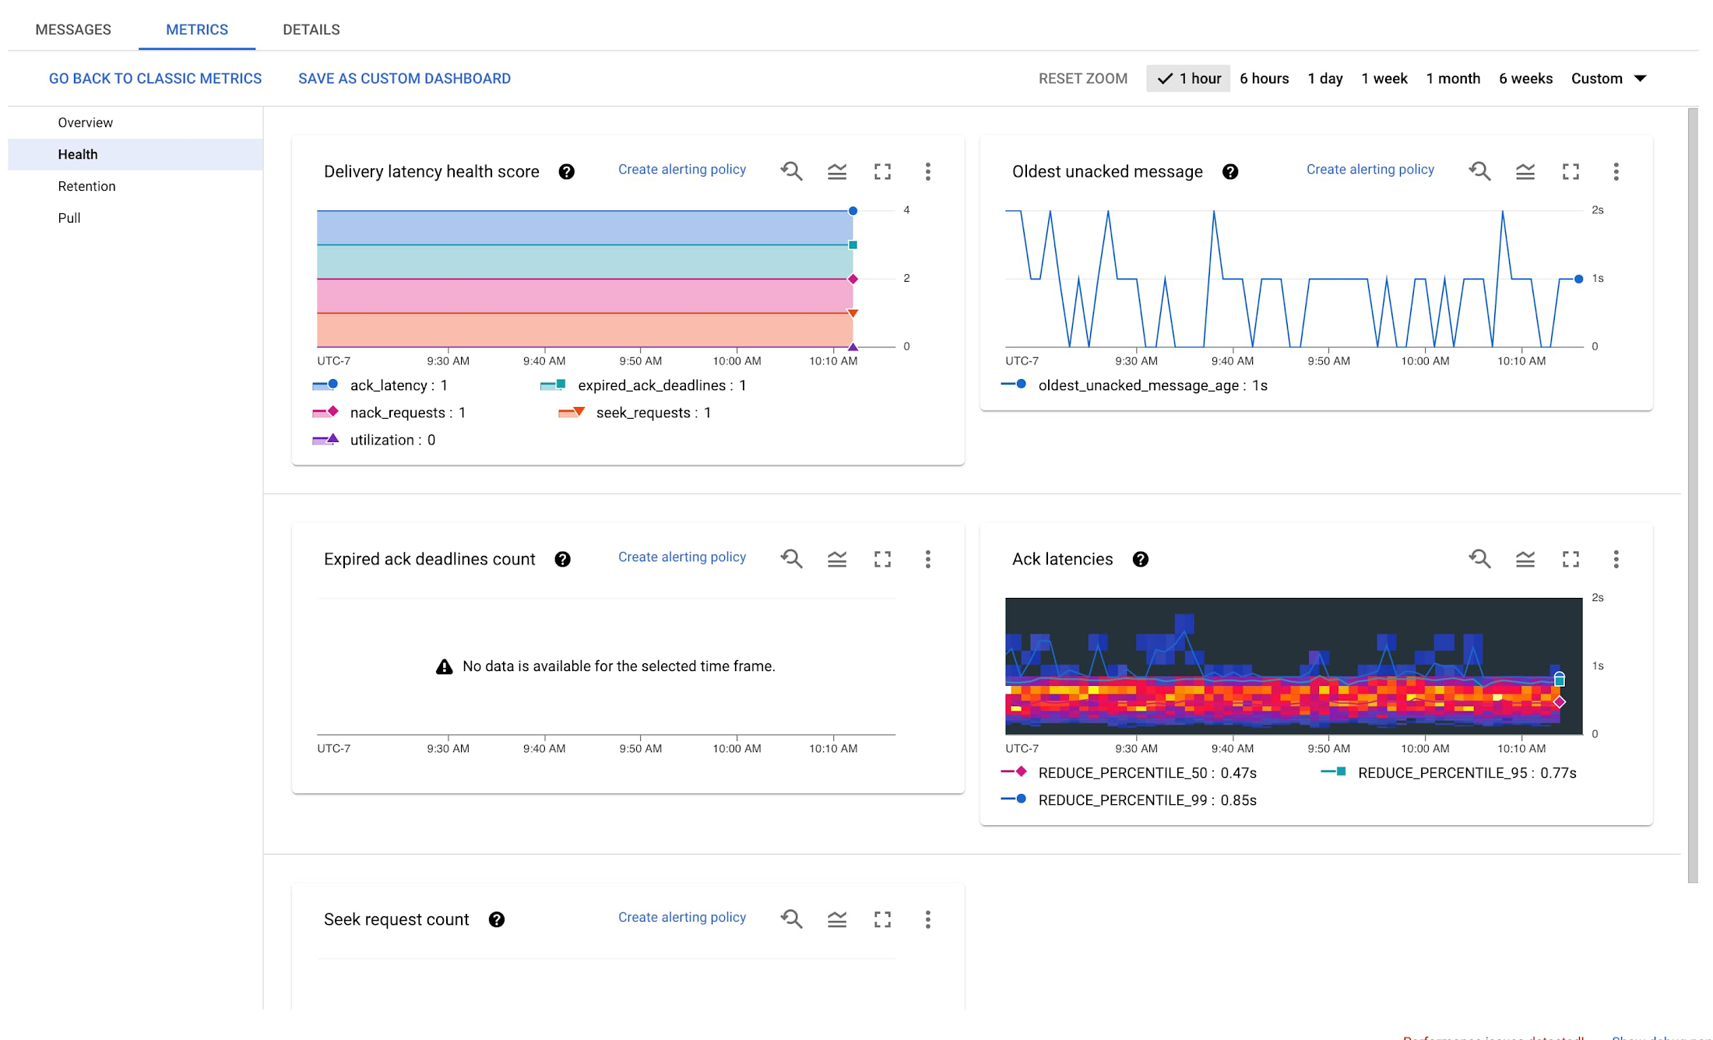Expand the 6 weeks time range option
Image resolution: width=1713 pixels, height=1040 pixels.
point(1526,79)
